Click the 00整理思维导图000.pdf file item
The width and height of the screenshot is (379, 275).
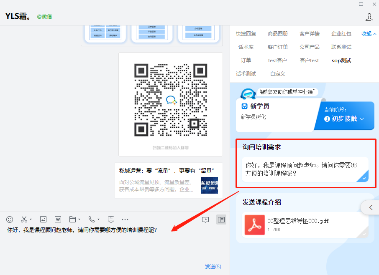[x=298, y=225]
